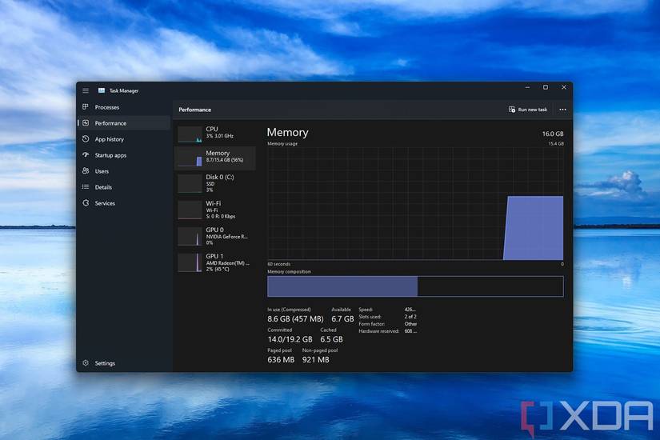Switch to Startup apps page
660x440 pixels.
click(110, 155)
